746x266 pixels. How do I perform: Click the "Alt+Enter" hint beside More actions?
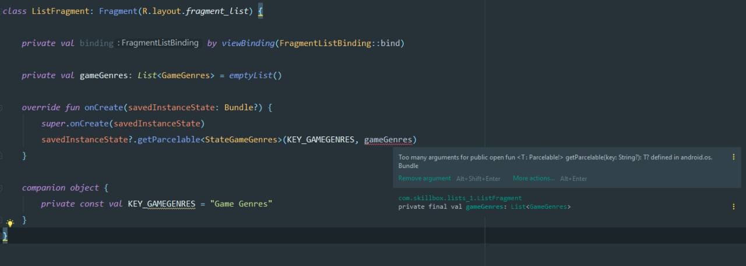(573, 178)
